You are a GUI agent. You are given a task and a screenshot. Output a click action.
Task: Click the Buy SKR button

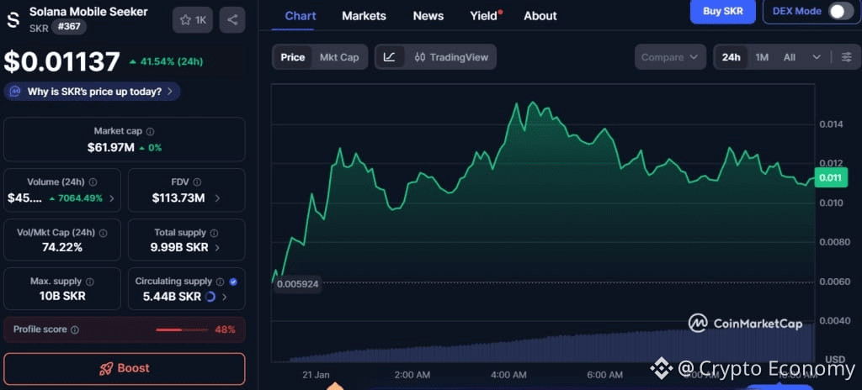pos(722,11)
